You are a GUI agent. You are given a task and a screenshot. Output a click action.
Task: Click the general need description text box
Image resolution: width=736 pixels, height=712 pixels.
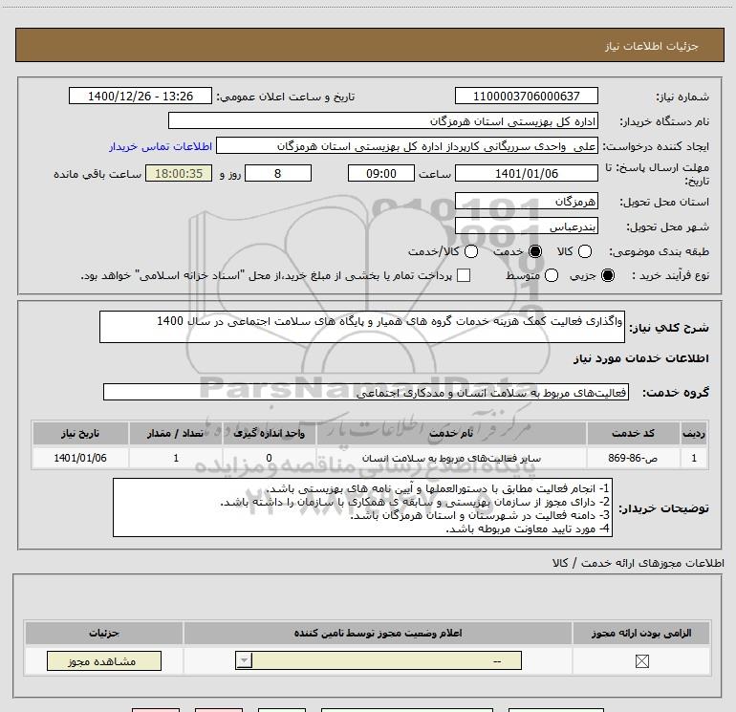(362, 327)
